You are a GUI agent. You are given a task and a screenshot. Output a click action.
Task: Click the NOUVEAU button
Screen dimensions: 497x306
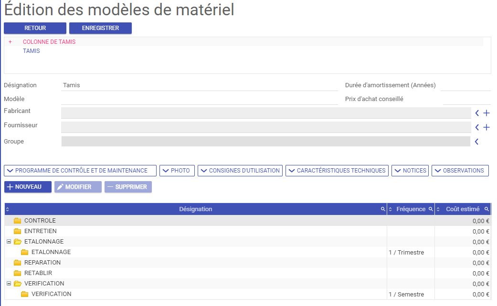[28, 187]
